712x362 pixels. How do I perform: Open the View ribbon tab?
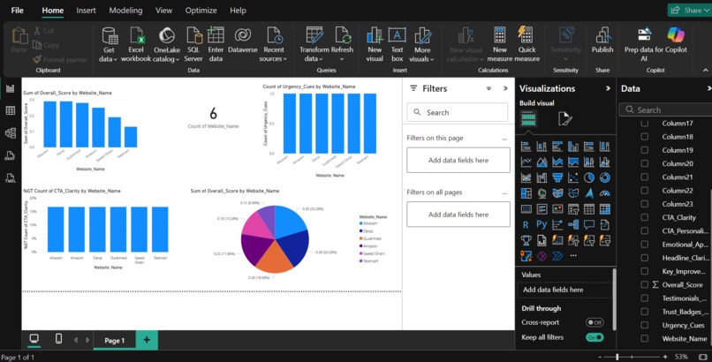164,11
